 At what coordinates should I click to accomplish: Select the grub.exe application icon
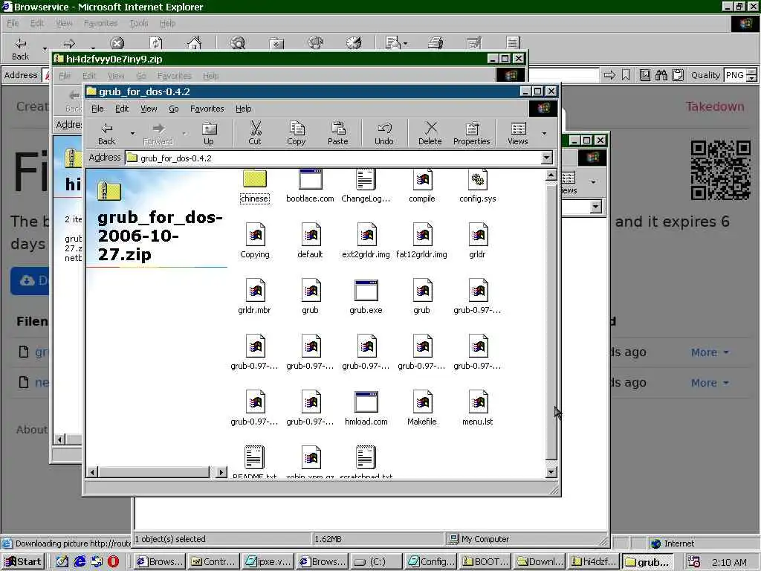click(366, 297)
